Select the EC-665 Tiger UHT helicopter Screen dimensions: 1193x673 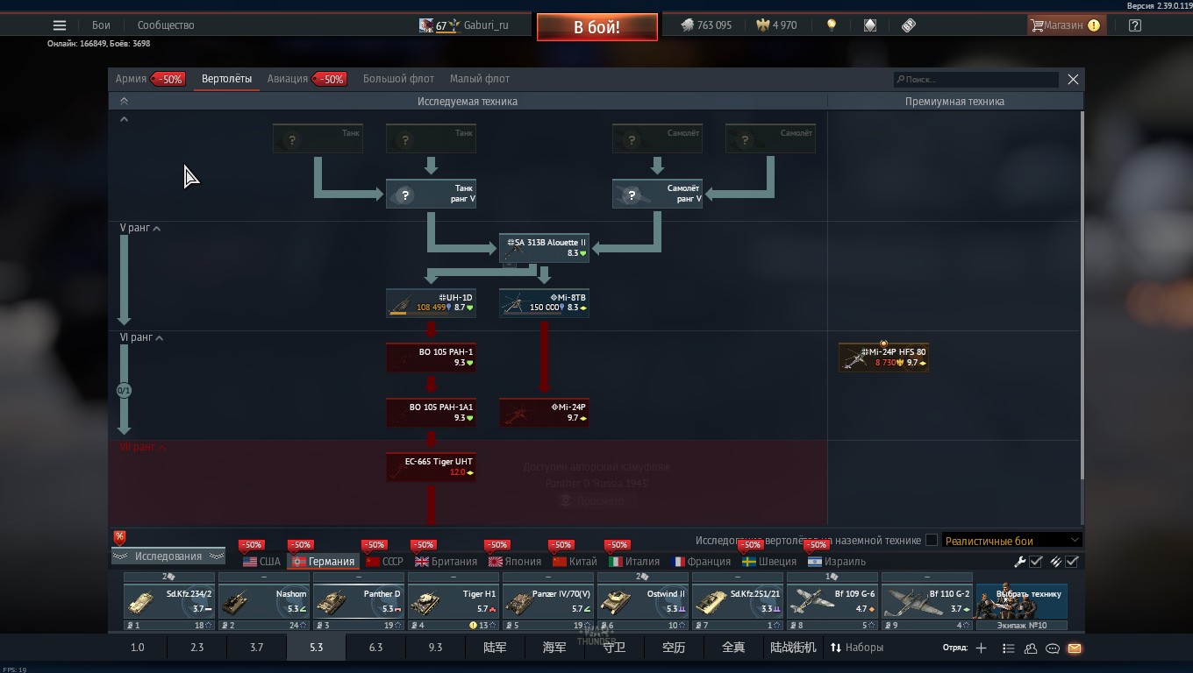pyautogui.click(x=431, y=467)
